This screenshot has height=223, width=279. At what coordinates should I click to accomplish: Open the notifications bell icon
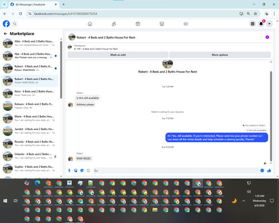coord(261,24)
